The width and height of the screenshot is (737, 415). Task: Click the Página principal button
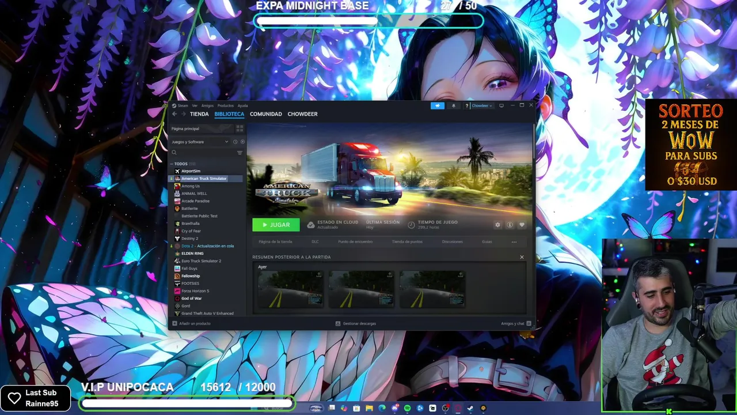tap(202, 129)
